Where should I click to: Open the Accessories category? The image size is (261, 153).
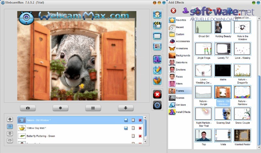point(180,41)
